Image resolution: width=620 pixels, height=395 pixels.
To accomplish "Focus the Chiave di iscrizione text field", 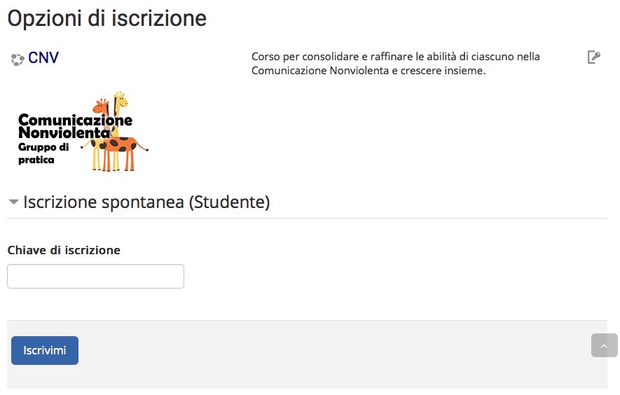I will tap(96, 277).
